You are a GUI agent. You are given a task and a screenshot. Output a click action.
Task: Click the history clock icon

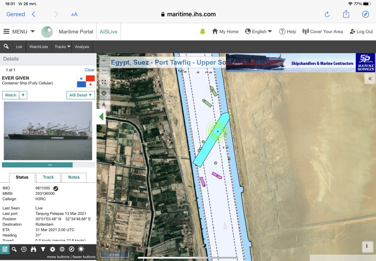pos(24,249)
